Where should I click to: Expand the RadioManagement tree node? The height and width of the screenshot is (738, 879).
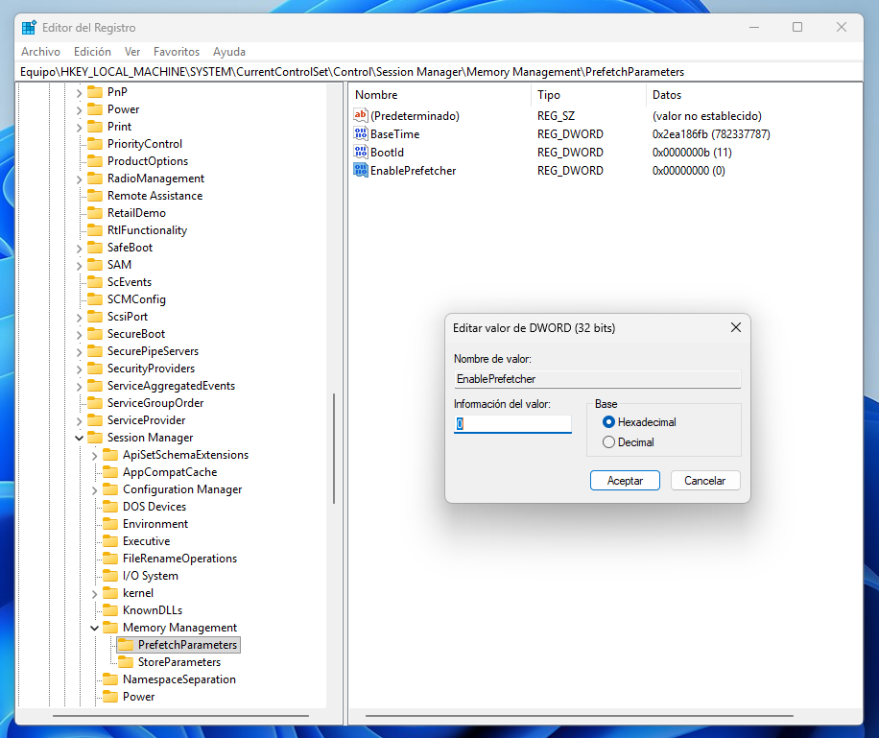click(x=79, y=179)
